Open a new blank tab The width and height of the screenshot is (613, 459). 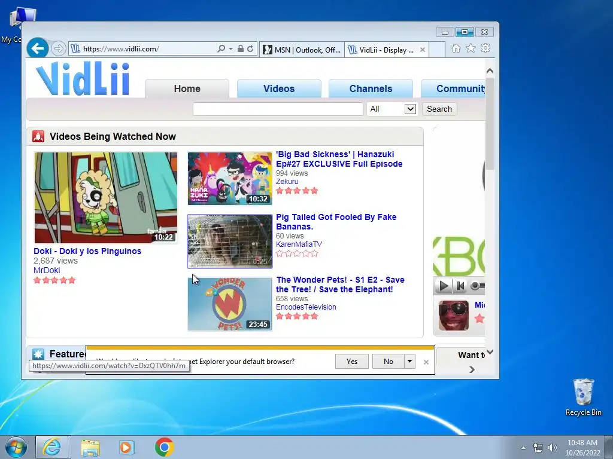(437, 50)
